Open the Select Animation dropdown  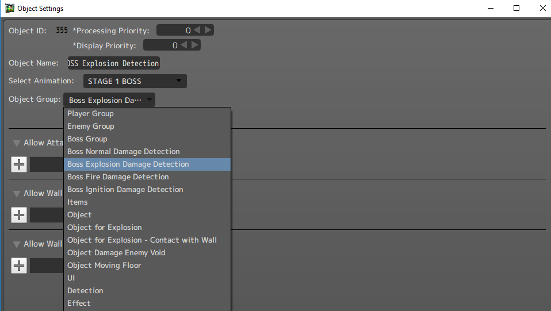pos(135,81)
